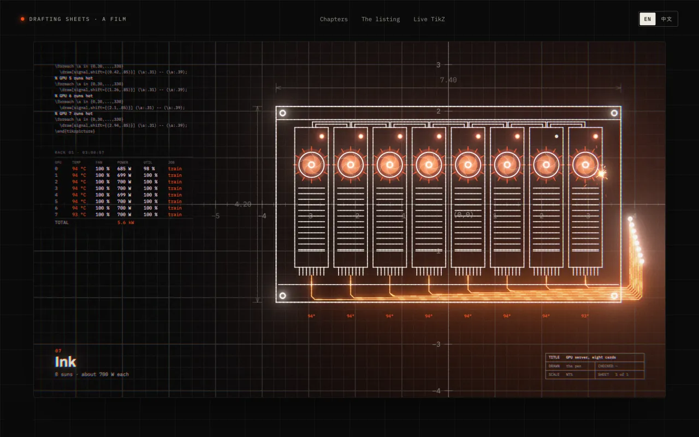Viewport: 699px width, 437px height.
Task: Click the TOTAL row label
Action: click(x=62, y=223)
